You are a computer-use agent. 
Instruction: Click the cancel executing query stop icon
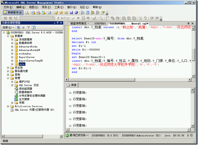(x=78, y=18)
